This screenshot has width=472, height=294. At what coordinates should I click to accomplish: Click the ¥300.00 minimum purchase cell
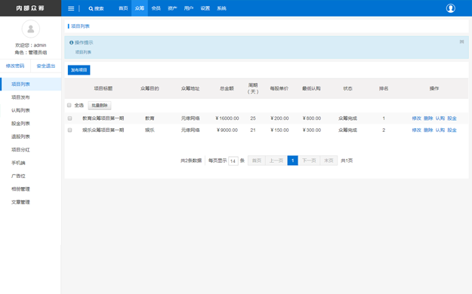coord(312,130)
